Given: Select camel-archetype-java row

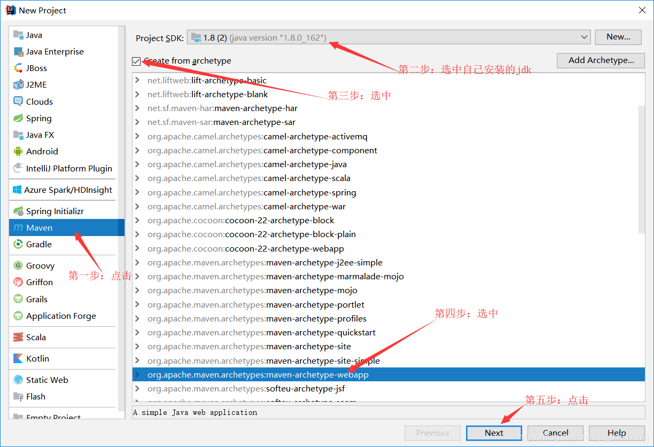Looking at the screenshot, I should 385,164.
